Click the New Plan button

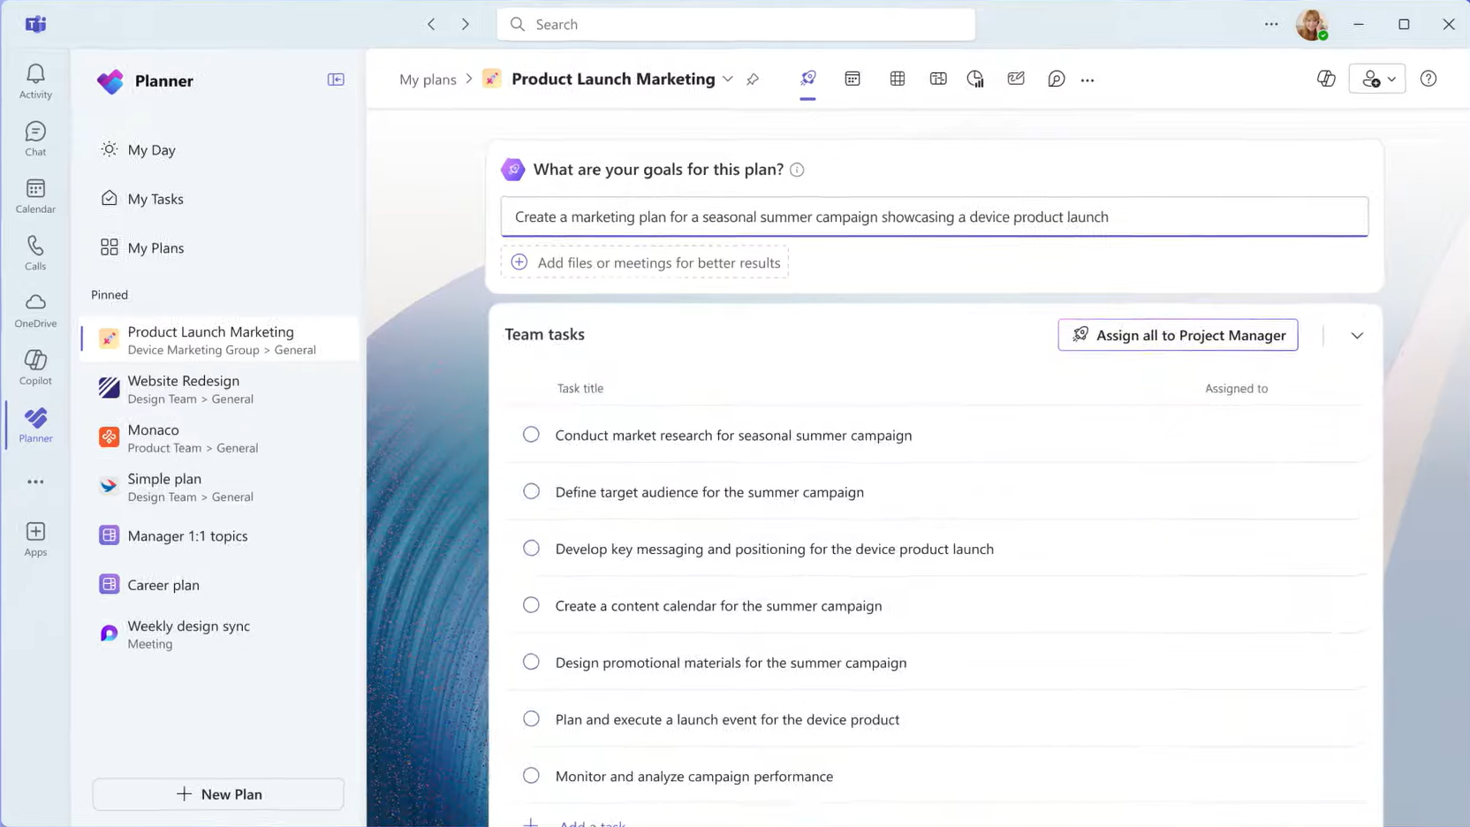218,794
